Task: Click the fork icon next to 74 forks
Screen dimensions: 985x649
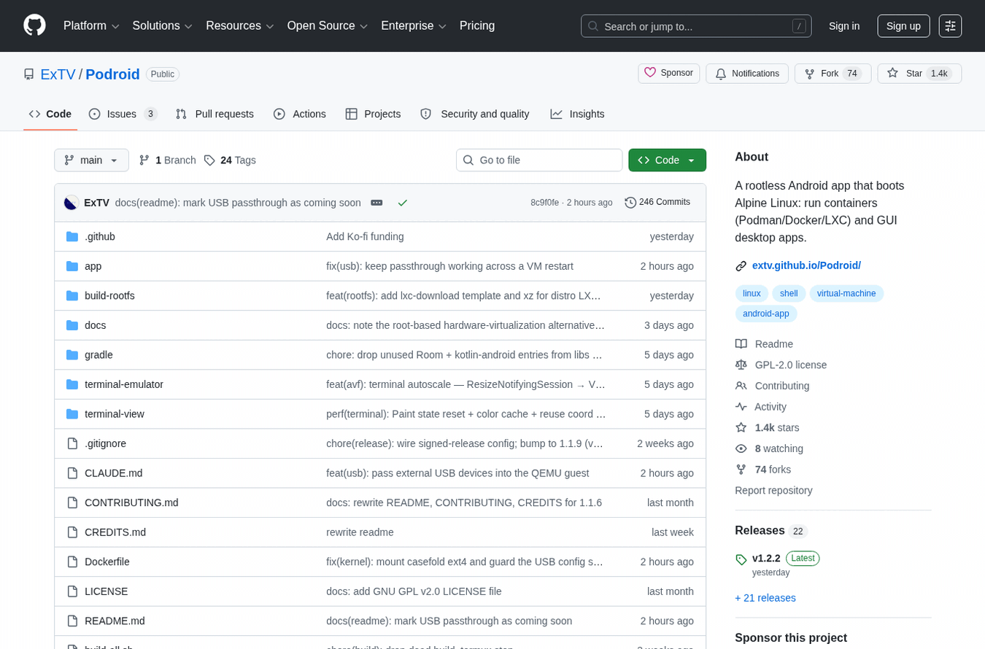Action: tap(741, 470)
